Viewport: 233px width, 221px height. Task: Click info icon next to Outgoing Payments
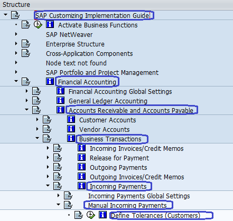[81, 167]
